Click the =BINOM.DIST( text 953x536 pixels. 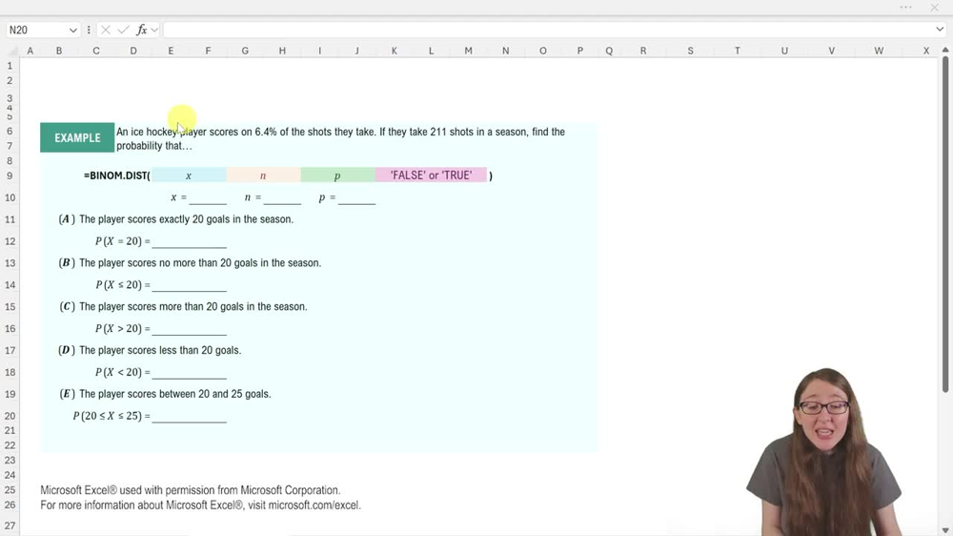click(116, 175)
